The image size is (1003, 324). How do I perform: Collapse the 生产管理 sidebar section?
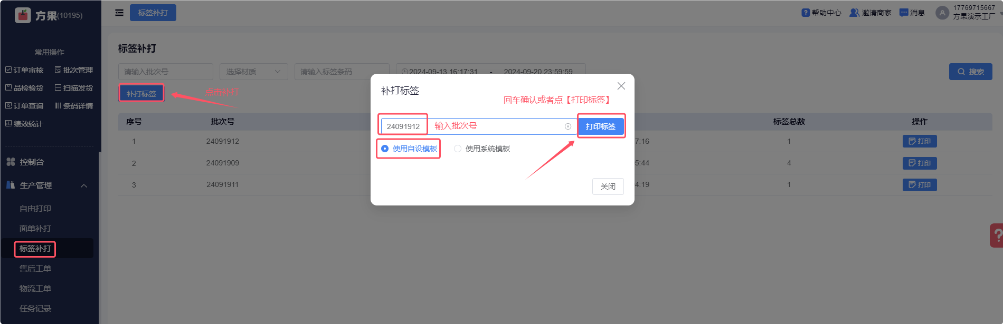(84, 185)
